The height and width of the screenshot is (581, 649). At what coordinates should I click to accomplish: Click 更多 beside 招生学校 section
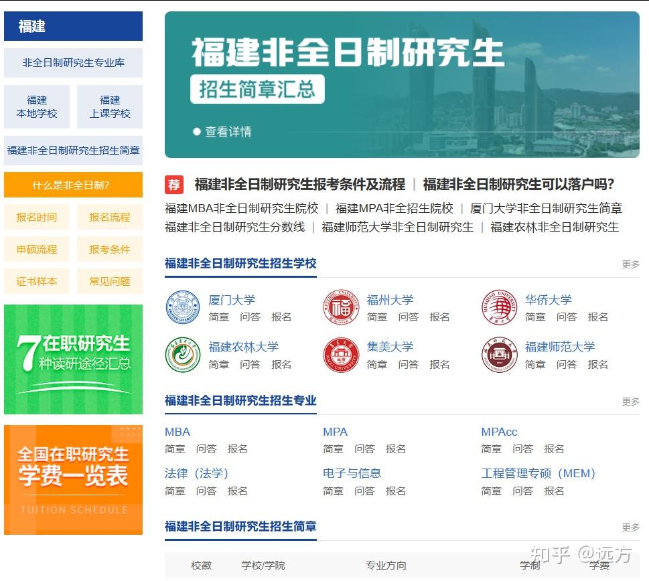point(631,264)
